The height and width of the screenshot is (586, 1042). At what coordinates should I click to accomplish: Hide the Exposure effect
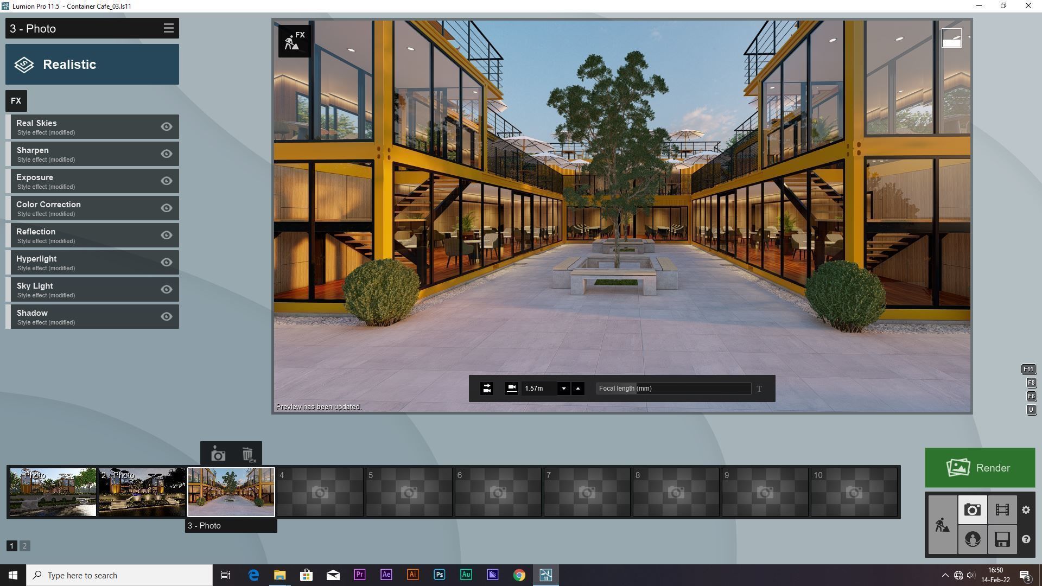(167, 181)
